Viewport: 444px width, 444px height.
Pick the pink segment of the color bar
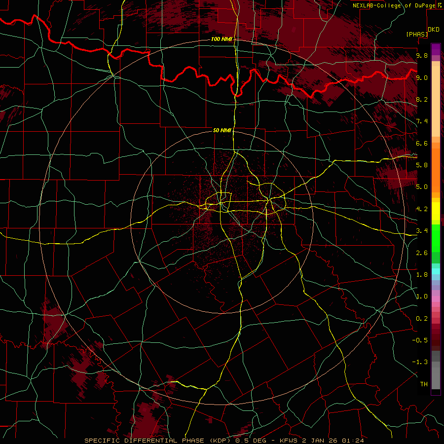pos(436,299)
